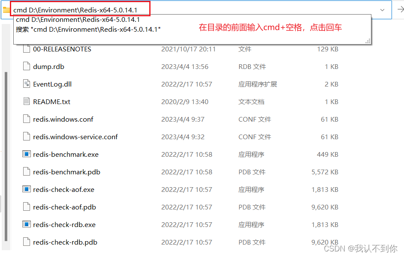Click the redis-check-aof.pdb file icon
Viewport: 404px width, 257px height.
(x=27, y=206)
